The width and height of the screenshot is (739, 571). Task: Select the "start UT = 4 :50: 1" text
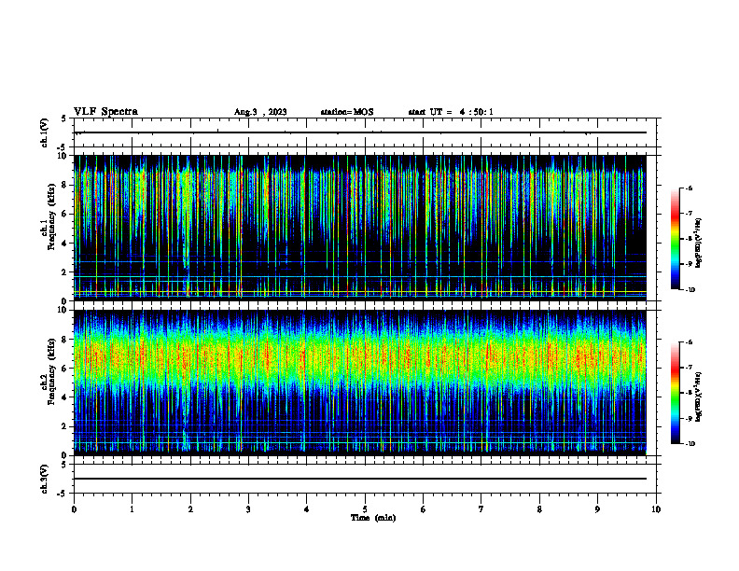tap(451, 112)
